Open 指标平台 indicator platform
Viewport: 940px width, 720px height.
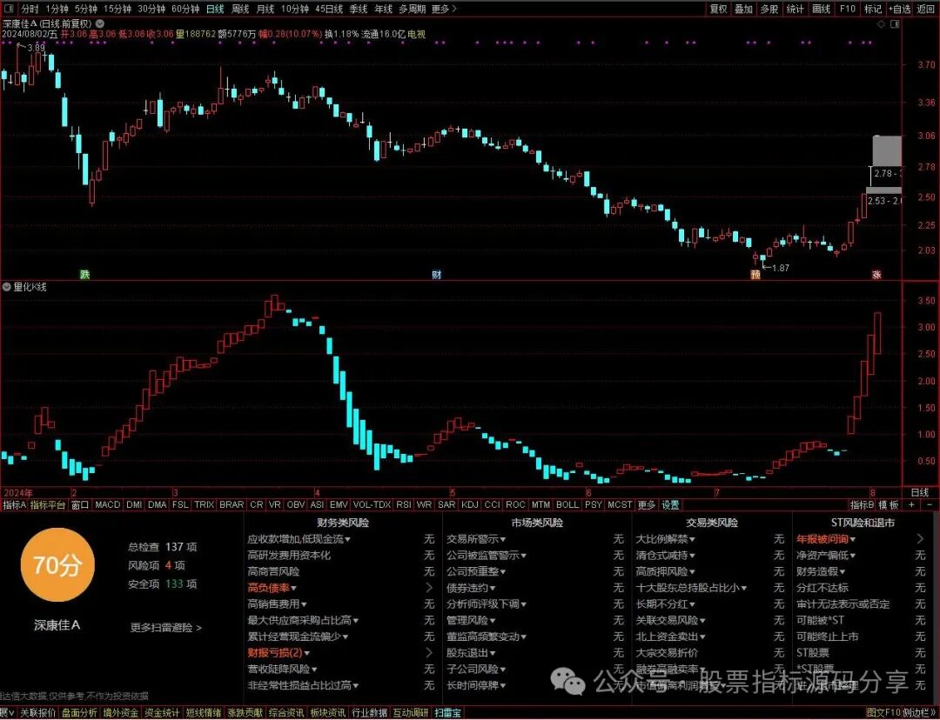(49, 505)
